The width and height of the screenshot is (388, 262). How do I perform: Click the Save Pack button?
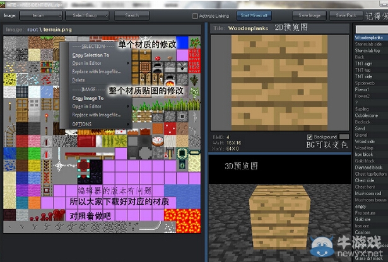[346, 16]
